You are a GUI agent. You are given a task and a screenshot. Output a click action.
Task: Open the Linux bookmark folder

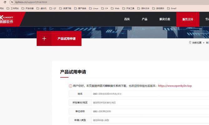94,8
